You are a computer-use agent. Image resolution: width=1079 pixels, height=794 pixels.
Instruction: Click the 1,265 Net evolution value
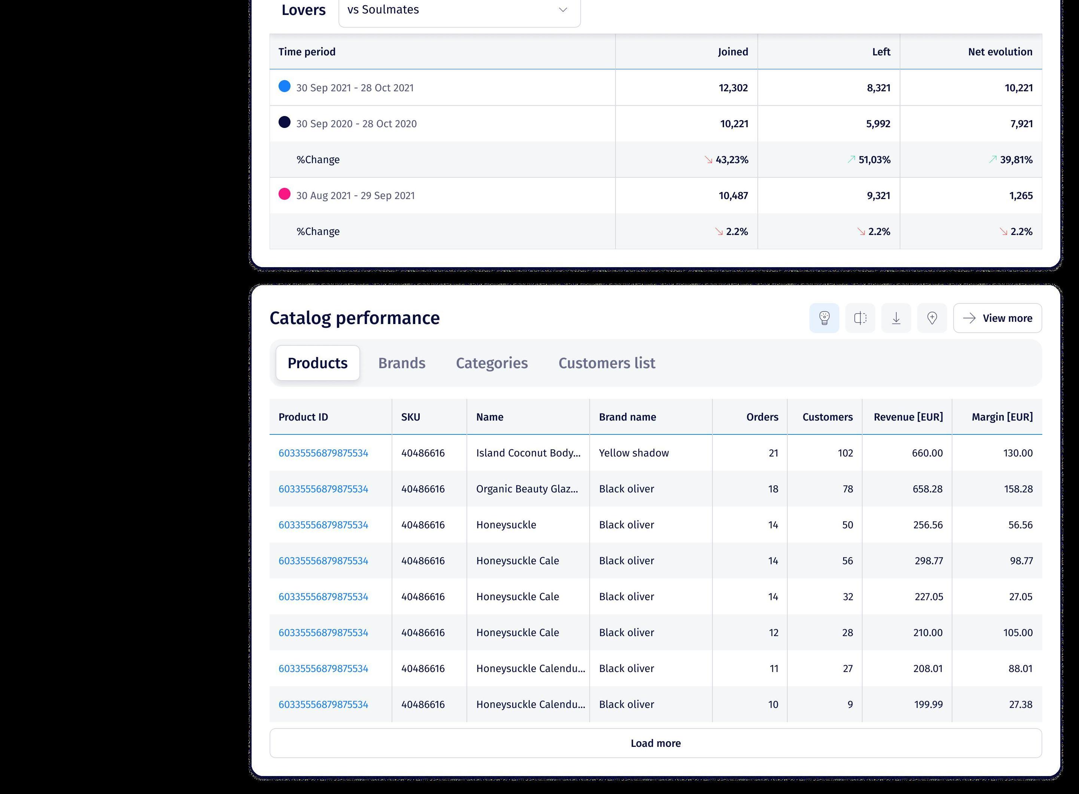point(1021,196)
